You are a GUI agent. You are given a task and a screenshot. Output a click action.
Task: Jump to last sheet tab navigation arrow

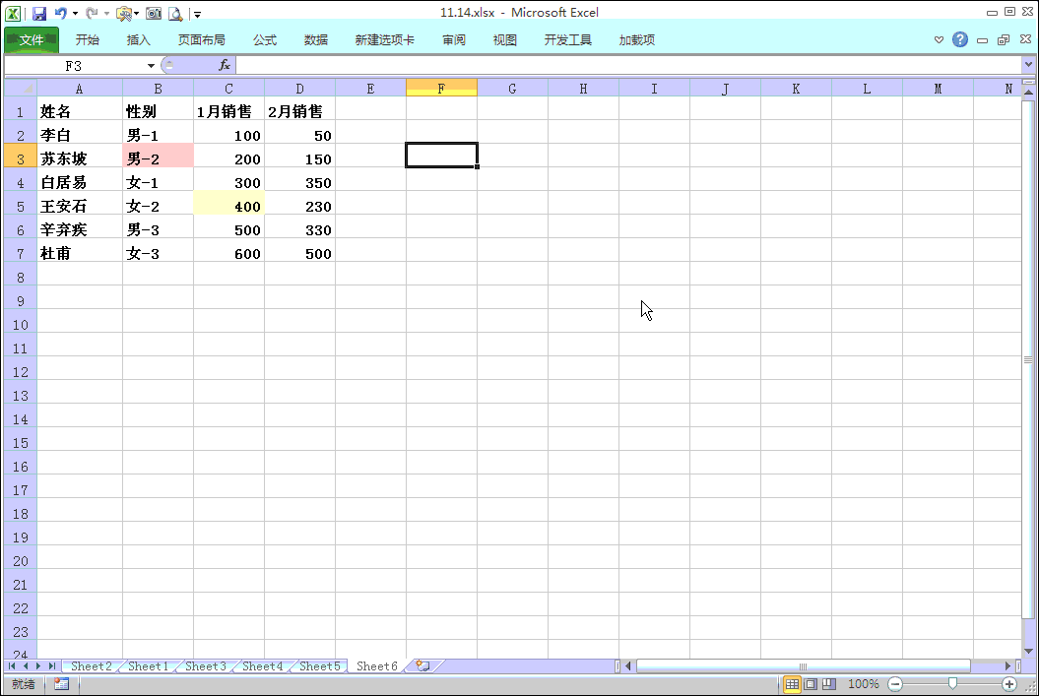[51, 666]
